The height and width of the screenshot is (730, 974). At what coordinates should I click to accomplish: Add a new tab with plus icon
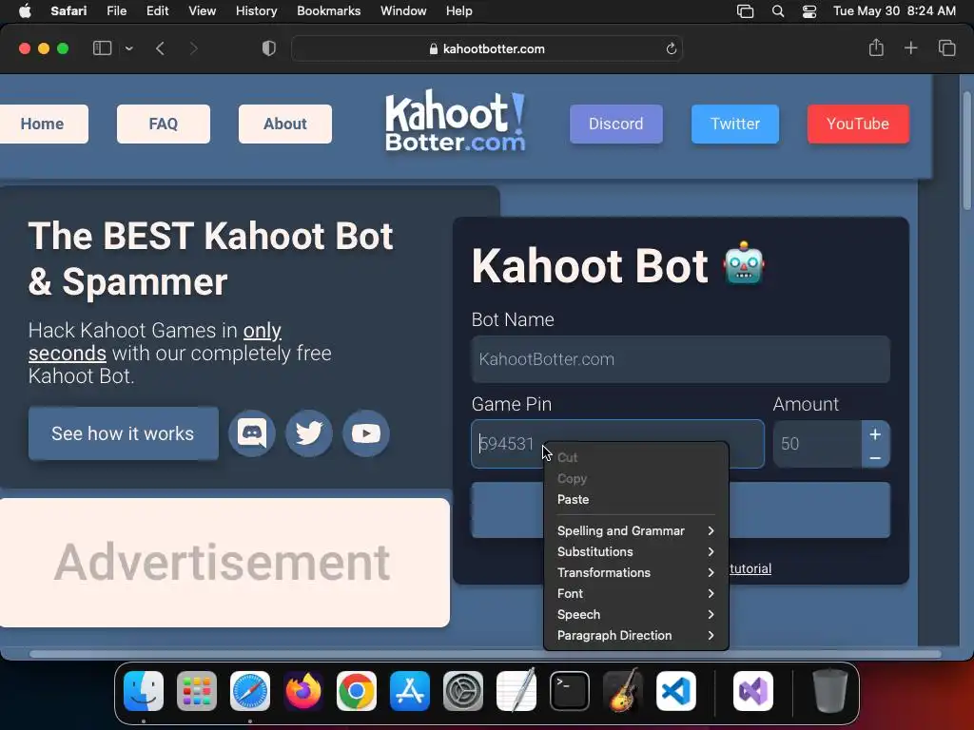tap(910, 48)
